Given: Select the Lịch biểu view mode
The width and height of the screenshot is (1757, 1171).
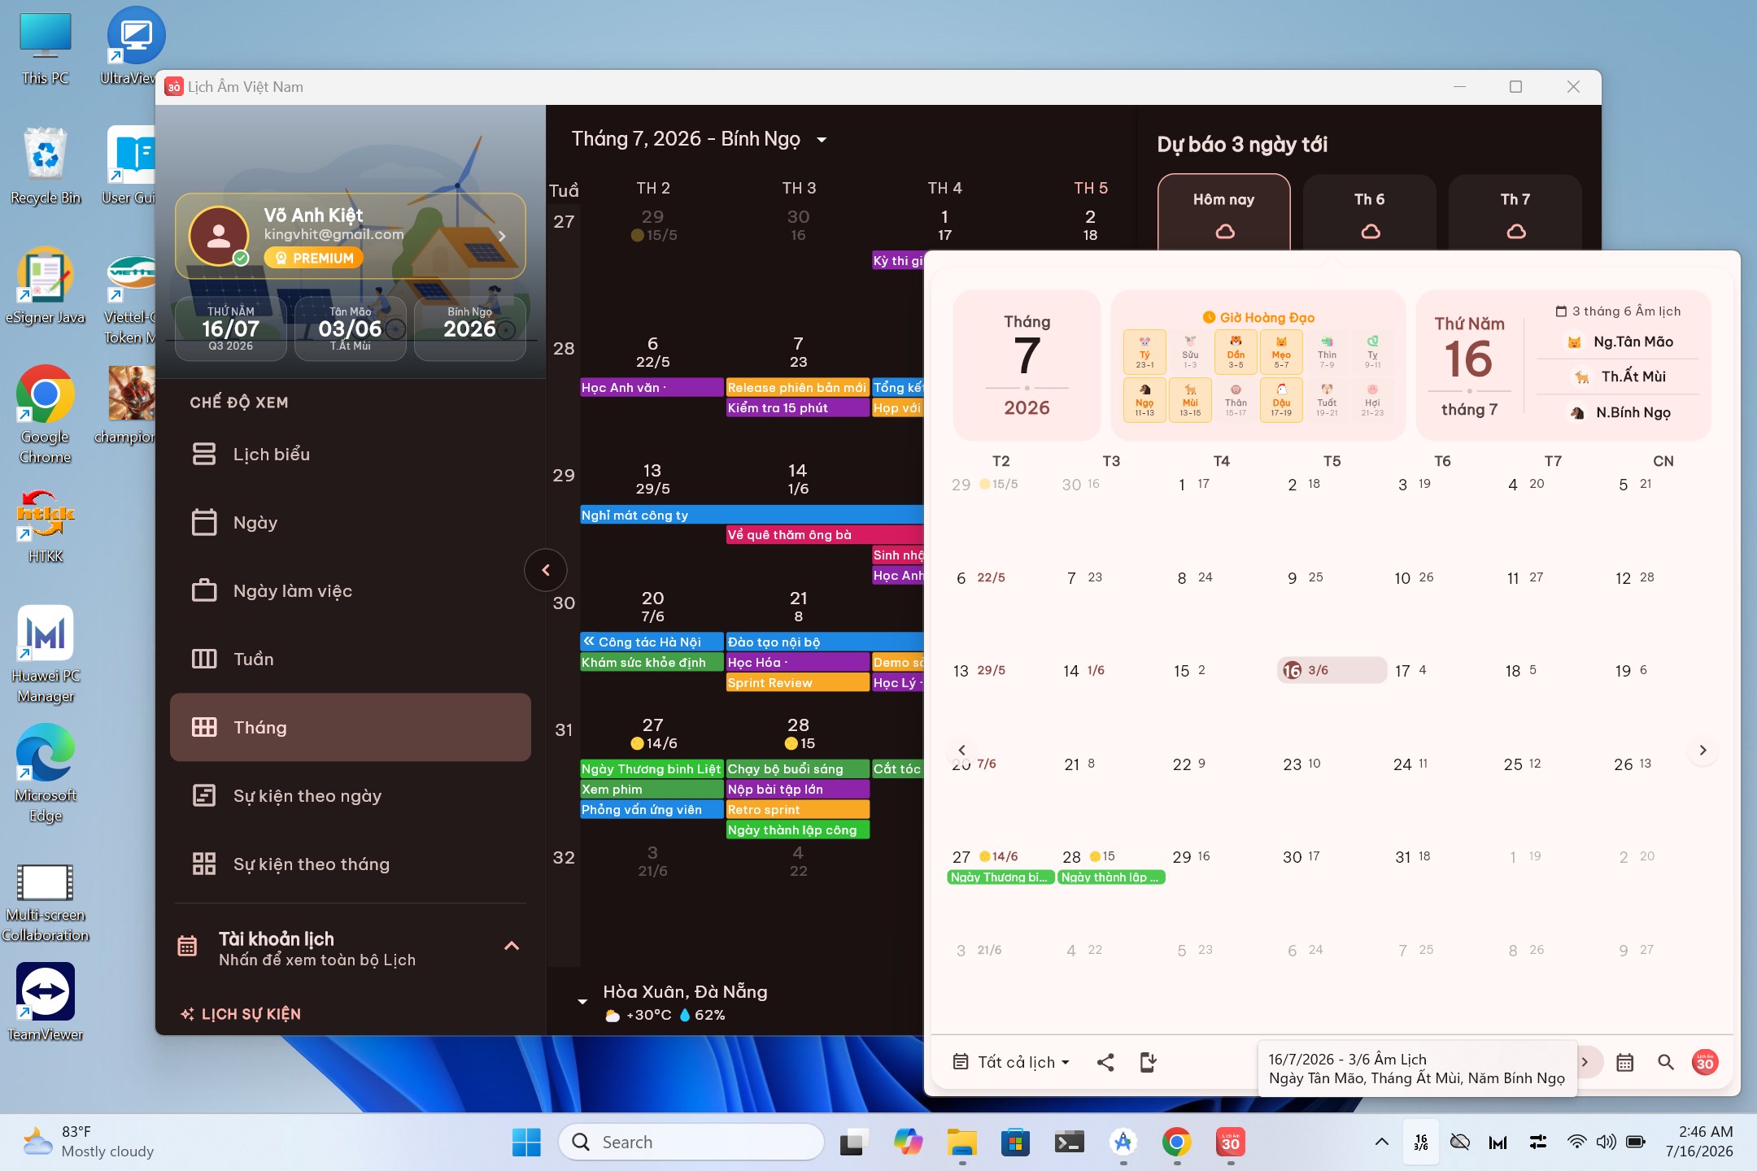Looking at the screenshot, I should pos(350,454).
